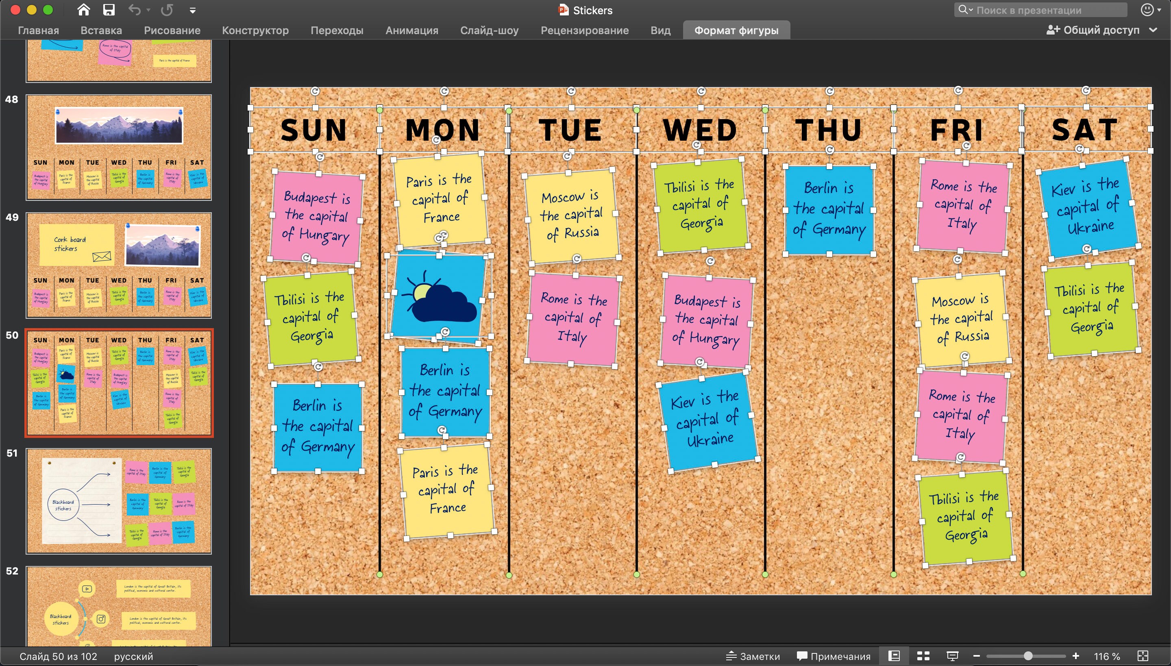Image resolution: width=1171 pixels, height=666 pixels.
Task: Click the Redo icon
Action: 167,10
